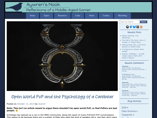Open the Resources menu

point(62,16)
